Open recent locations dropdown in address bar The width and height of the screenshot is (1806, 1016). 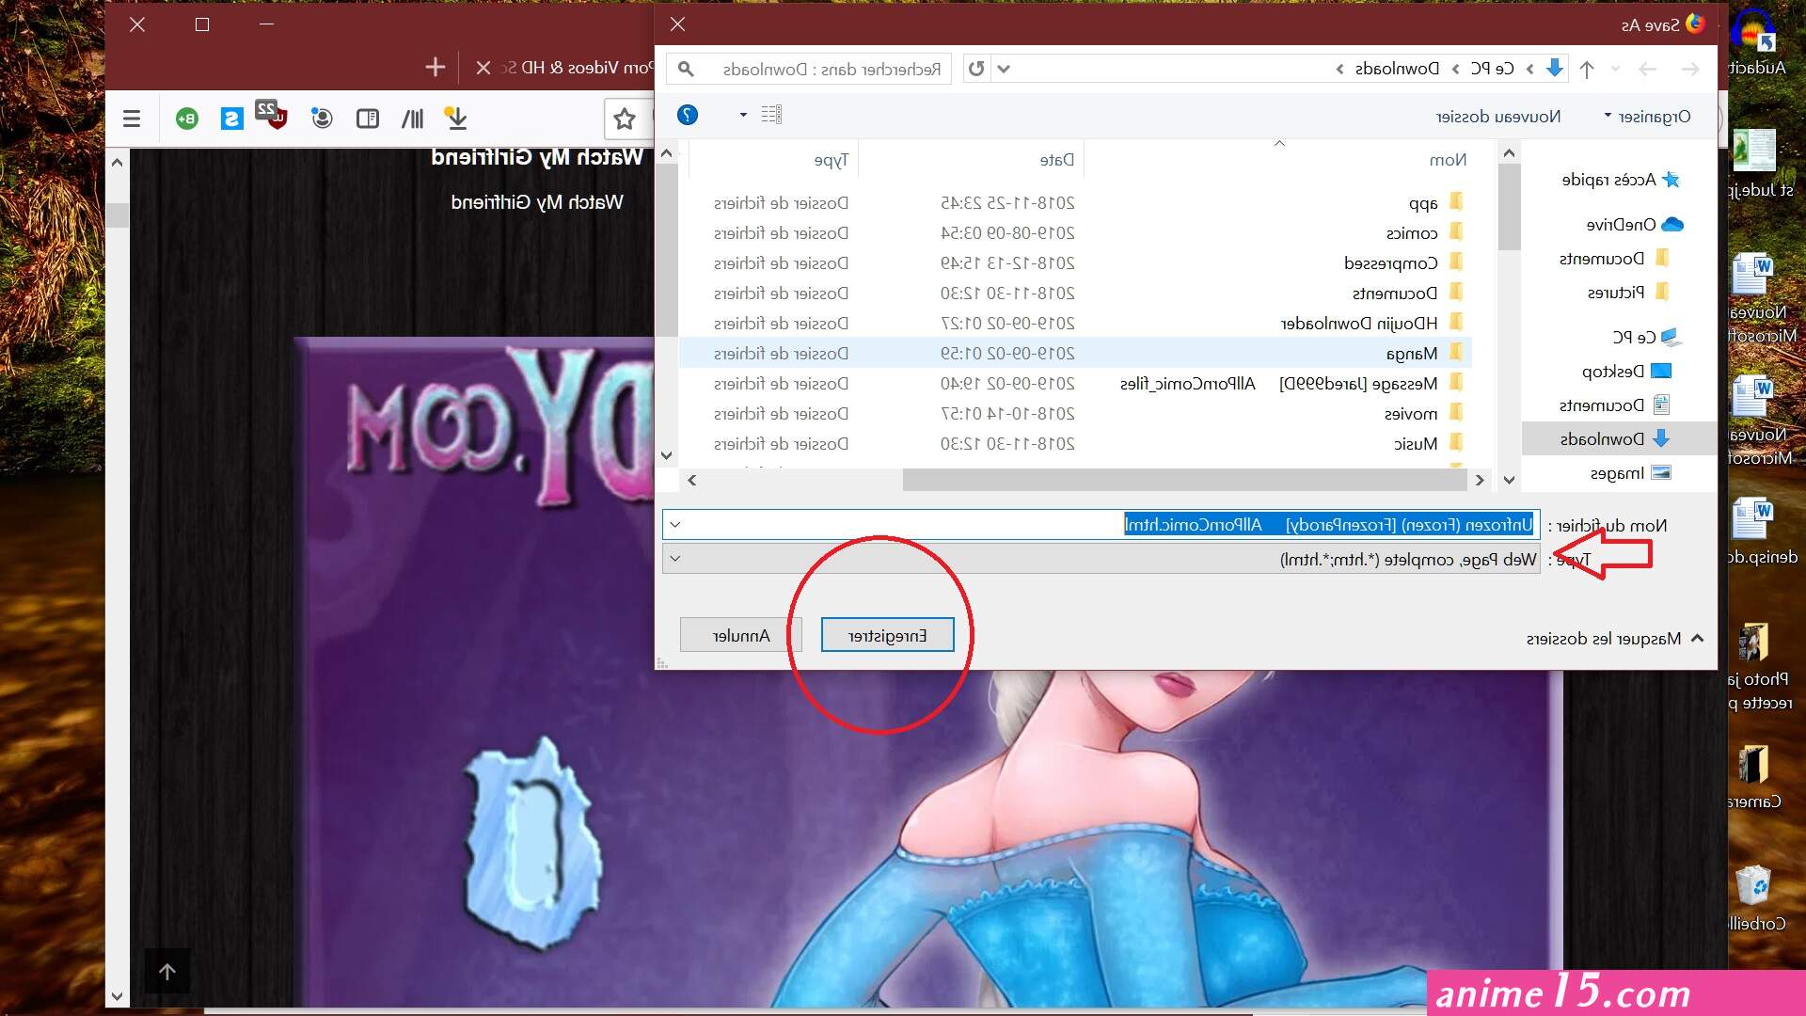click(x=1616, y=69)
